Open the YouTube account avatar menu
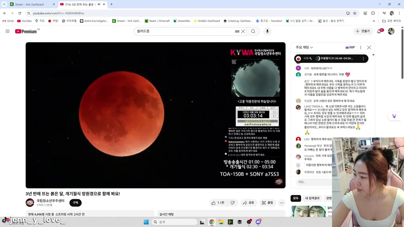This screenshot has width=404, height=227. coord(391,31)
